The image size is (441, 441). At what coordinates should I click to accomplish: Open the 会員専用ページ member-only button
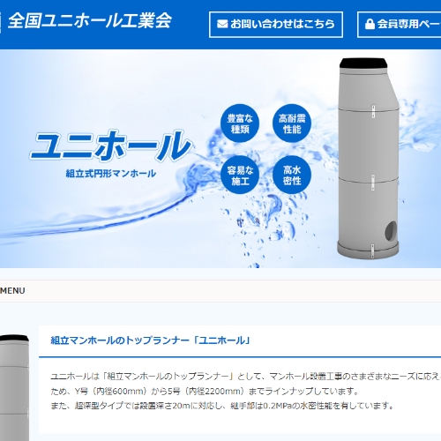coord(400,25)
